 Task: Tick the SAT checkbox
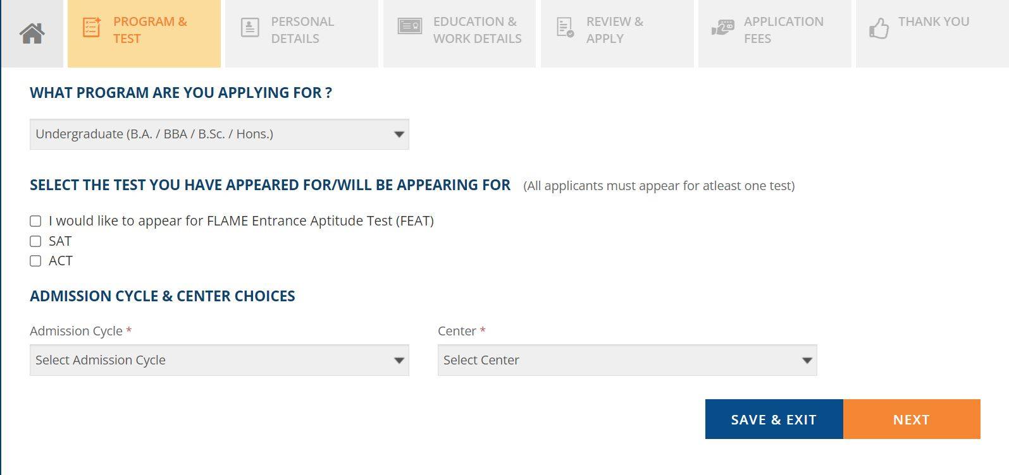tap(35, 241)
